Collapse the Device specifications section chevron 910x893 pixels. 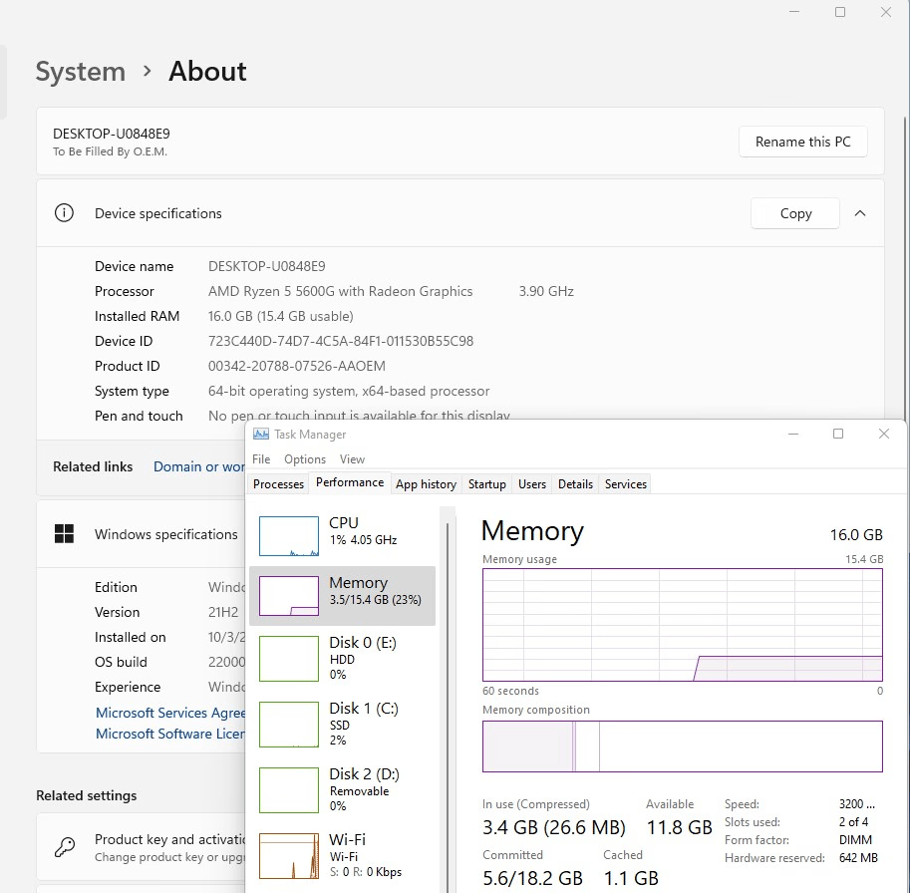[x=860, y=213]
